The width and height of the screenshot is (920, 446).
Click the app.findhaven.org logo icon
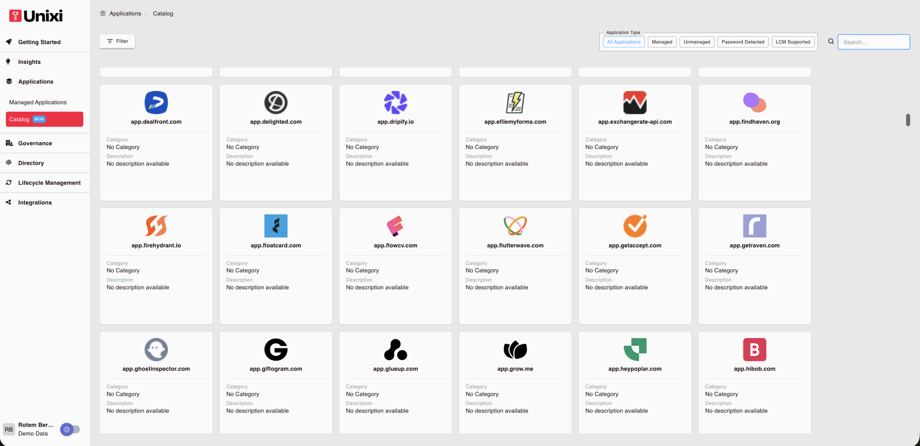tap(754, 103)
